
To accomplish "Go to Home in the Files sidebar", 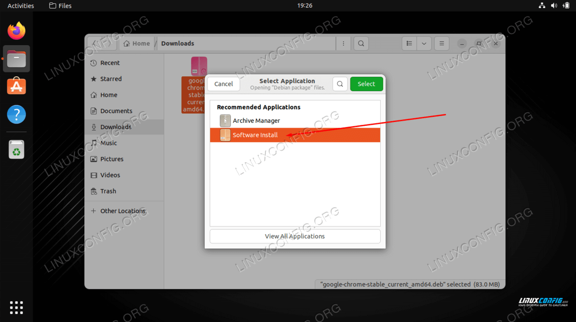I will click(x=124, y=95).
